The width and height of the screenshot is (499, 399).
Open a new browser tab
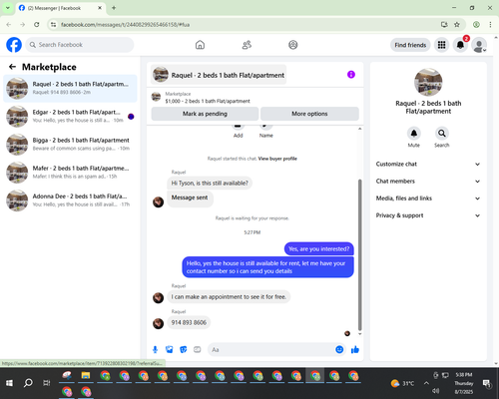(x=114, y=8)
